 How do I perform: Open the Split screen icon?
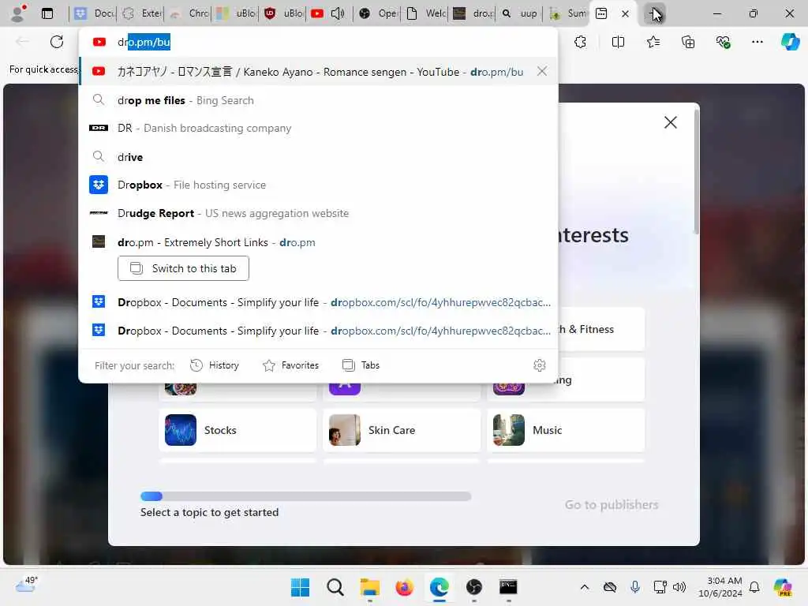pos(618,42)
